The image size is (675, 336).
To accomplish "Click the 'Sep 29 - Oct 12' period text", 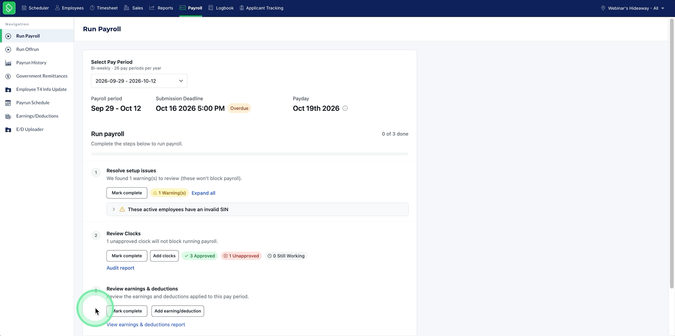I will click(116, 108).
